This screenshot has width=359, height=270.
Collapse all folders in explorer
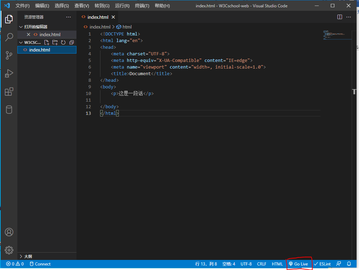point(72,42)
